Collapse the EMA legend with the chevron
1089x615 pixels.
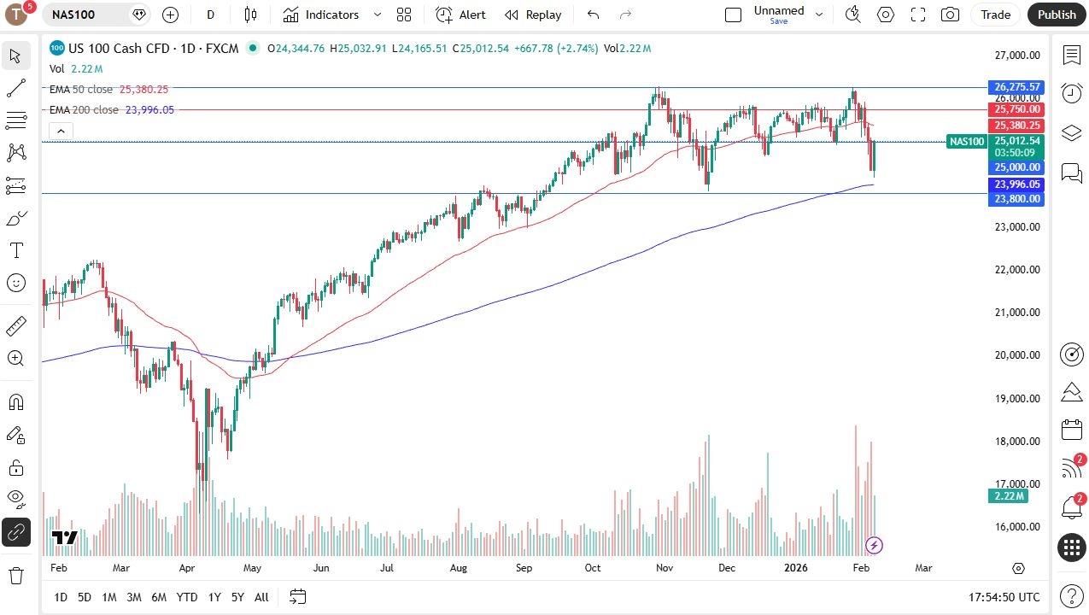pyautogui.click(x=60, y=131)
